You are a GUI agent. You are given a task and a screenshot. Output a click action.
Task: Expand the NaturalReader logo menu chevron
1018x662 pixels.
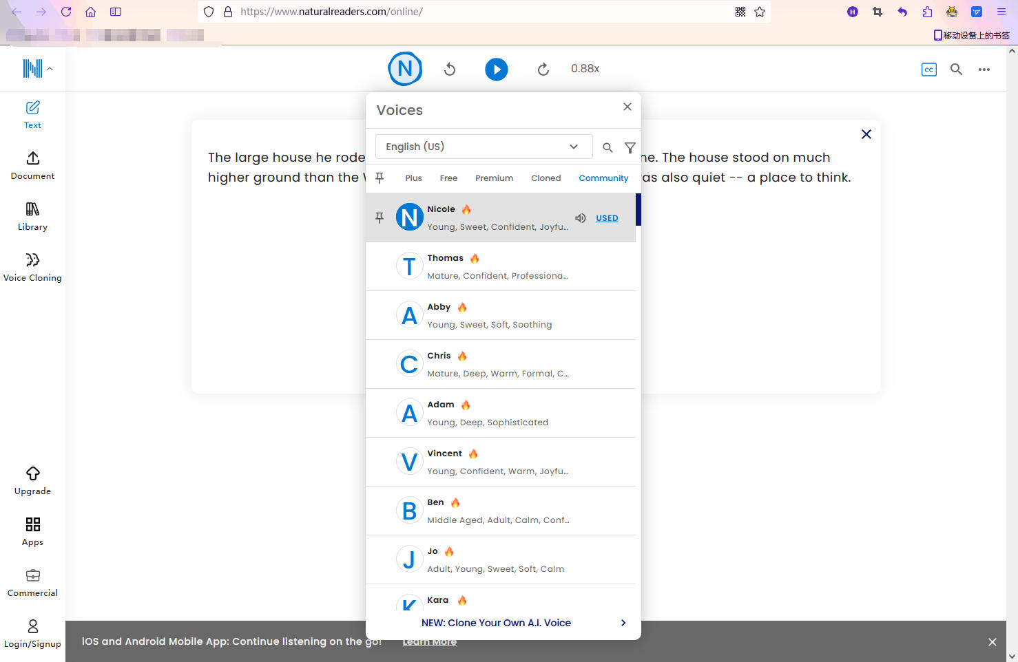pyautogui.click(x=50, y=69)
